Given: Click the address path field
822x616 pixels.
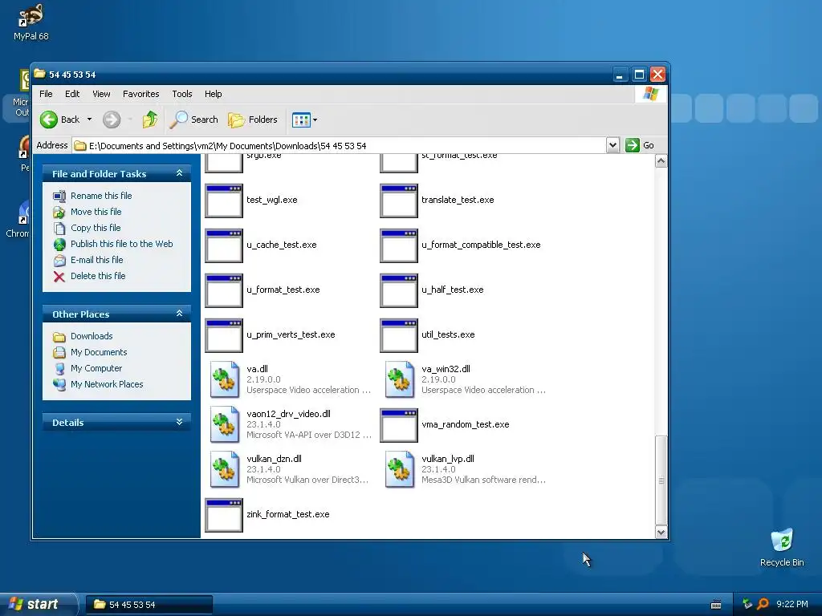Looking at the screenshot, I should tap(340, 146).
